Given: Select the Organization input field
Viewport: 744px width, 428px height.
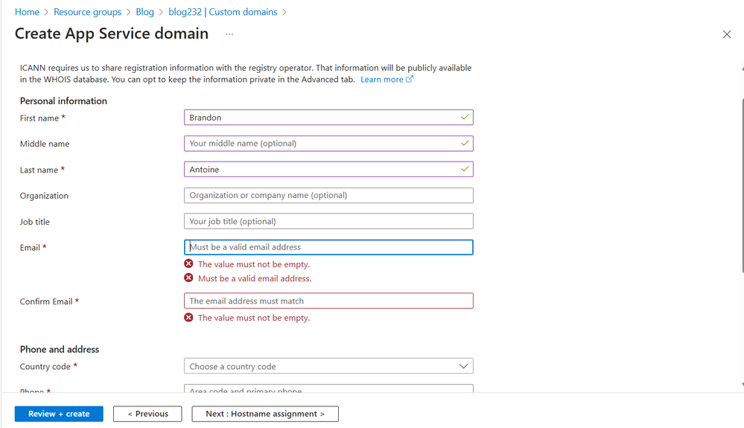Looking at the screenshot, I should click(328, 196).
